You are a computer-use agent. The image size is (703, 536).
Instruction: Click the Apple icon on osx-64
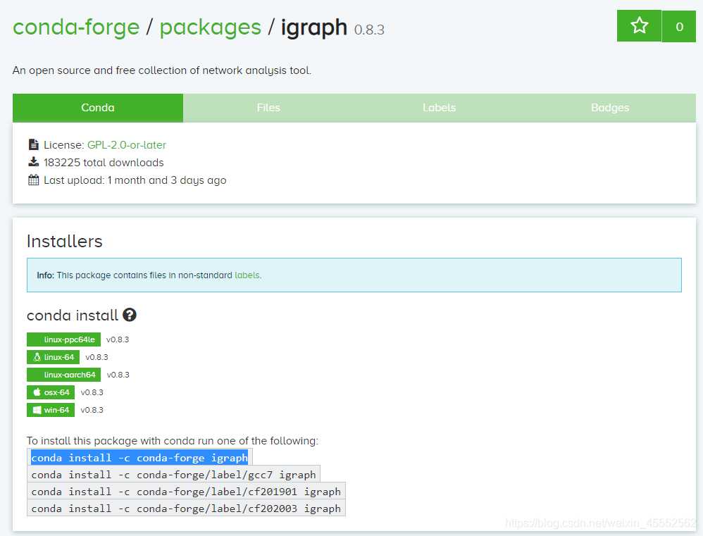[37, 392]
